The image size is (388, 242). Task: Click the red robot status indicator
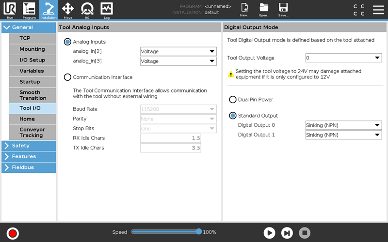[13, 233]
